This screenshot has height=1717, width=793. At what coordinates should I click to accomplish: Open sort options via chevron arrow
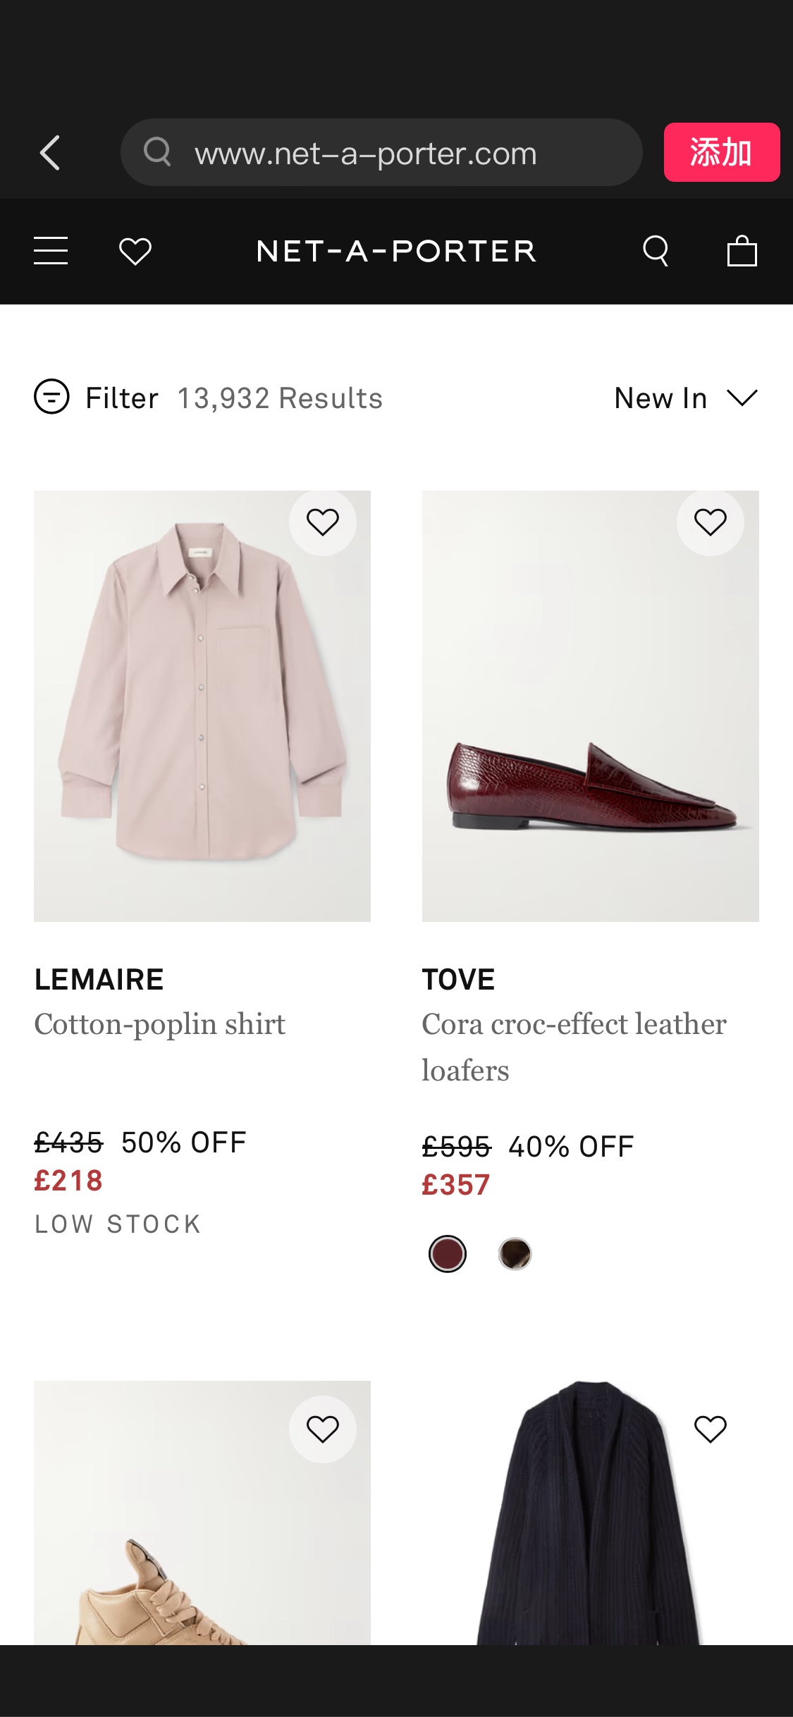742,398
